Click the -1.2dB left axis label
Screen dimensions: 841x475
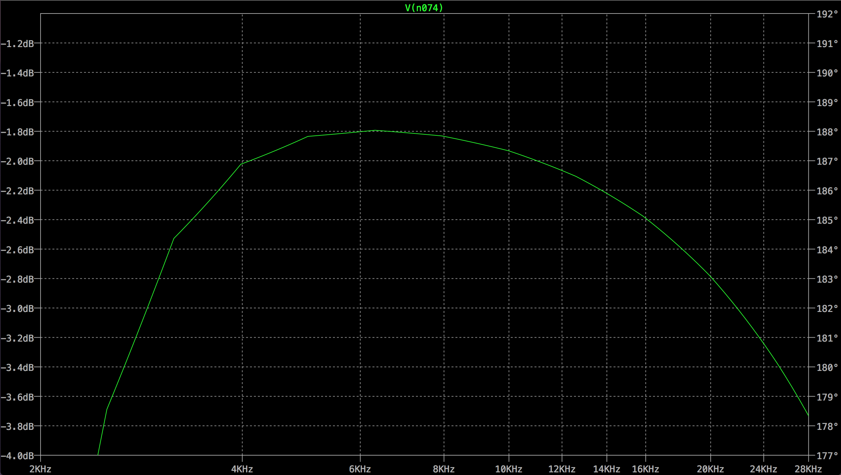(17, 43)
